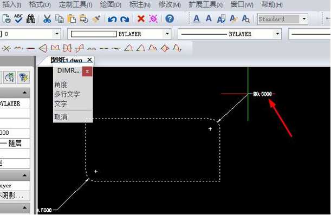Open the binoculars Find tool
The image size is (331, 215).
tap(31, 18)
